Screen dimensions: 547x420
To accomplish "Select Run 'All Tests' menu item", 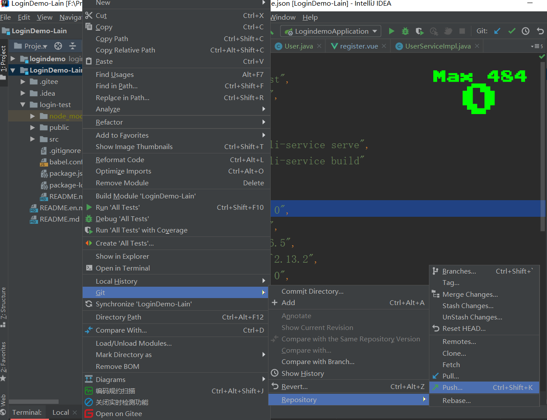I will click(x=176, y=207).
